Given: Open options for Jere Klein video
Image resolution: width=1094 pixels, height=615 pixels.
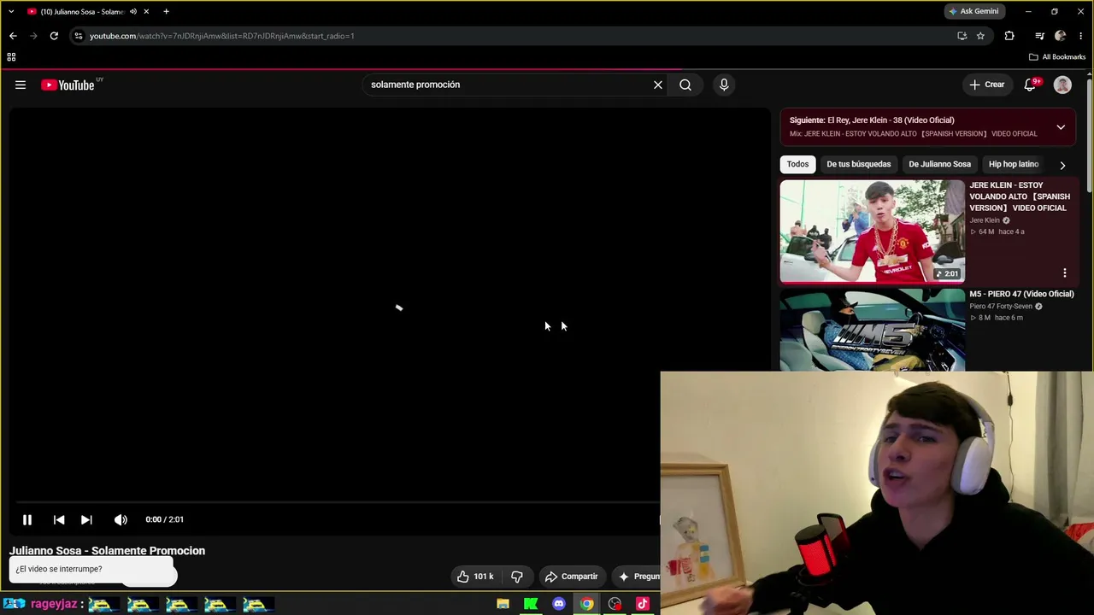Looking at the screenshot, I should [x=1065, y=273].
